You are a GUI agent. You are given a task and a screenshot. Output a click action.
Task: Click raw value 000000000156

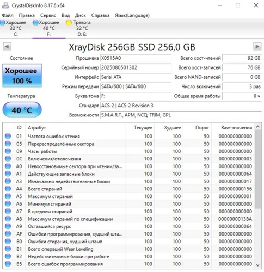point(235,189)
